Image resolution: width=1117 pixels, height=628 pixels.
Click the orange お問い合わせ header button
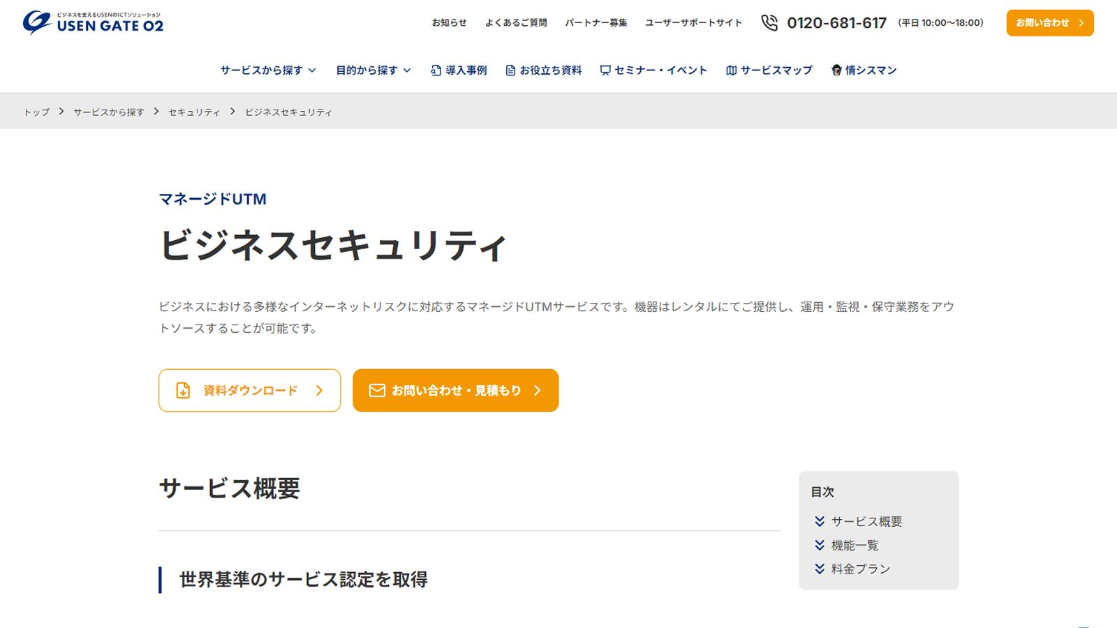click(x=1050, y=23)
